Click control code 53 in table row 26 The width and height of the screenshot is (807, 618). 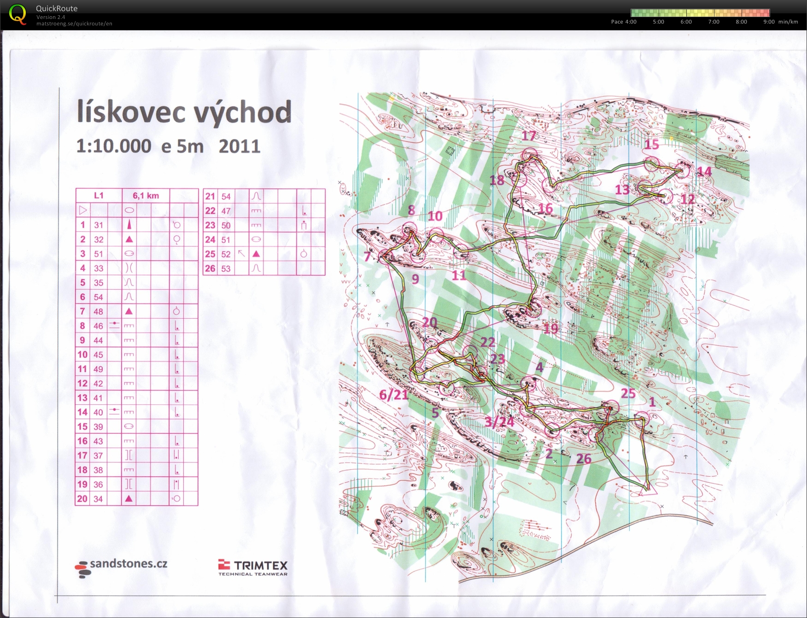[226, 268]
